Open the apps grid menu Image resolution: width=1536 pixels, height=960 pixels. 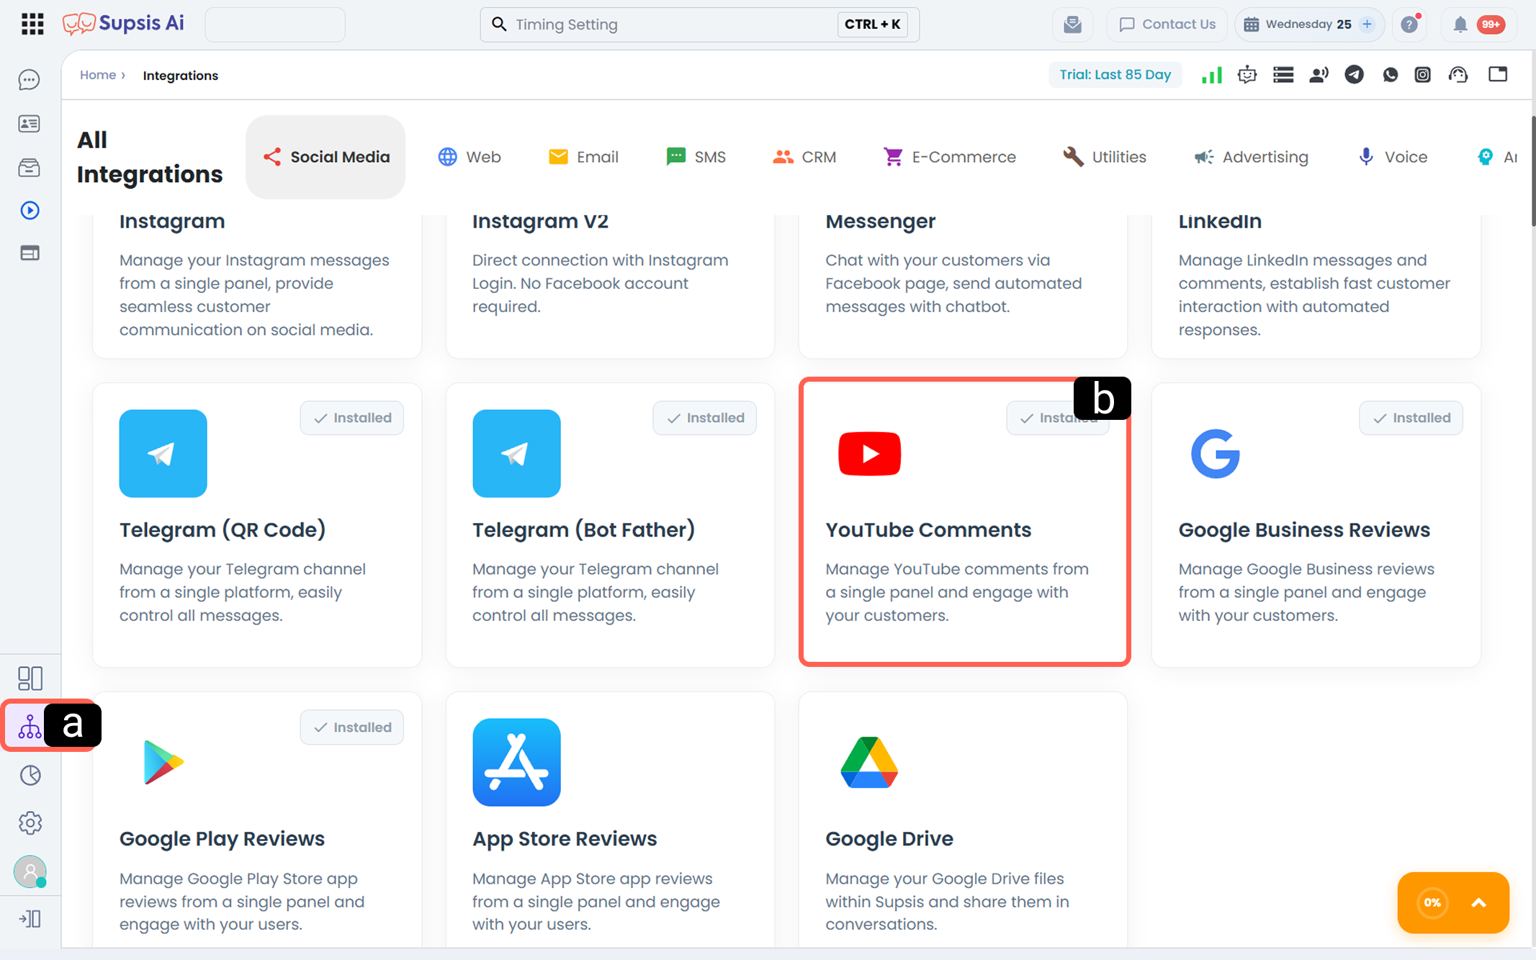tap(32, 24)
